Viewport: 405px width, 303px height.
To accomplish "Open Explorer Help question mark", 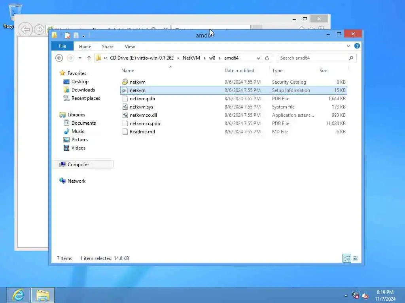I will (357, 46).
